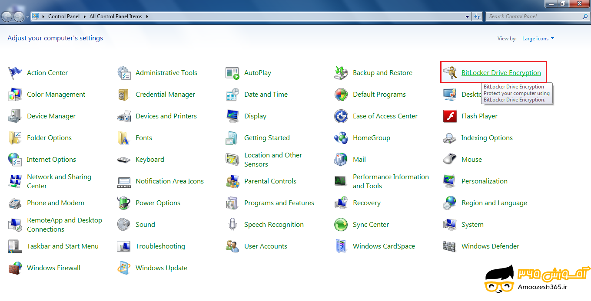This screenshot has width=591, height=301.
Task: Click the Power Options icon
Action: pyautogui.click(x=124, y=203)
